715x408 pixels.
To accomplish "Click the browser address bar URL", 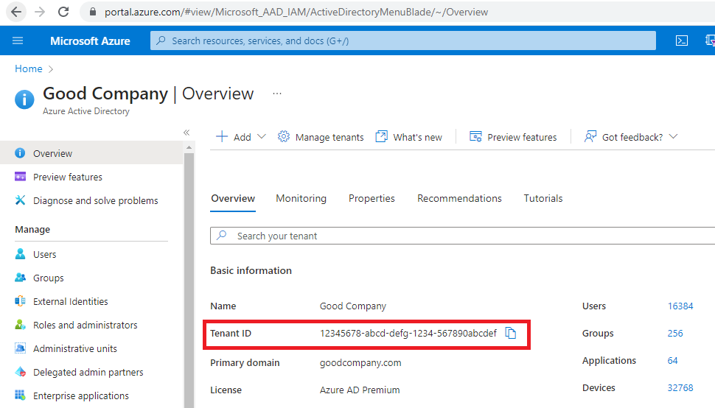I will click(x=296, y=13).
